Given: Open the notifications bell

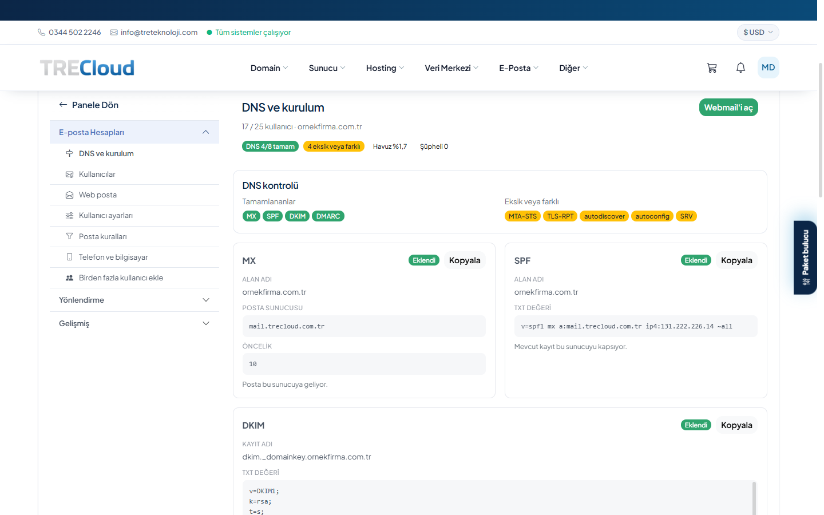Looking at the screenshot, I should pyautogui.click(x=740, y=68).
